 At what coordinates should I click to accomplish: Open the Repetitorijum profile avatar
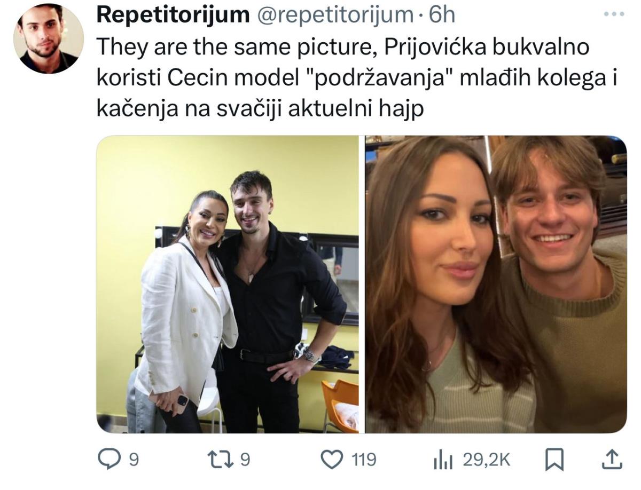(49, 39)
